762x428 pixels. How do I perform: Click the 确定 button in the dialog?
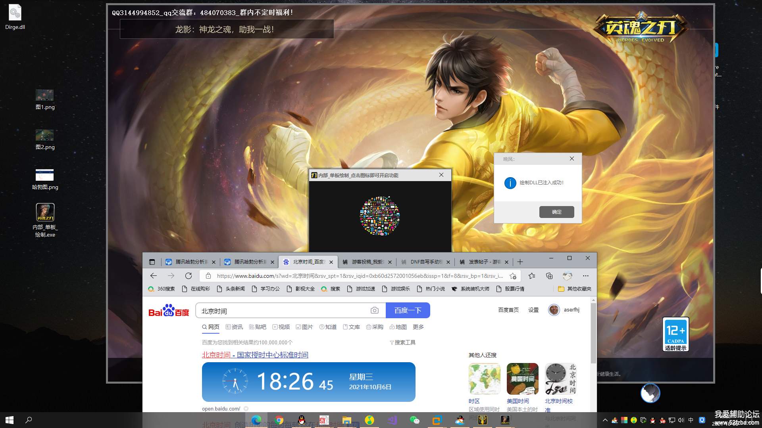click(556, 212)
